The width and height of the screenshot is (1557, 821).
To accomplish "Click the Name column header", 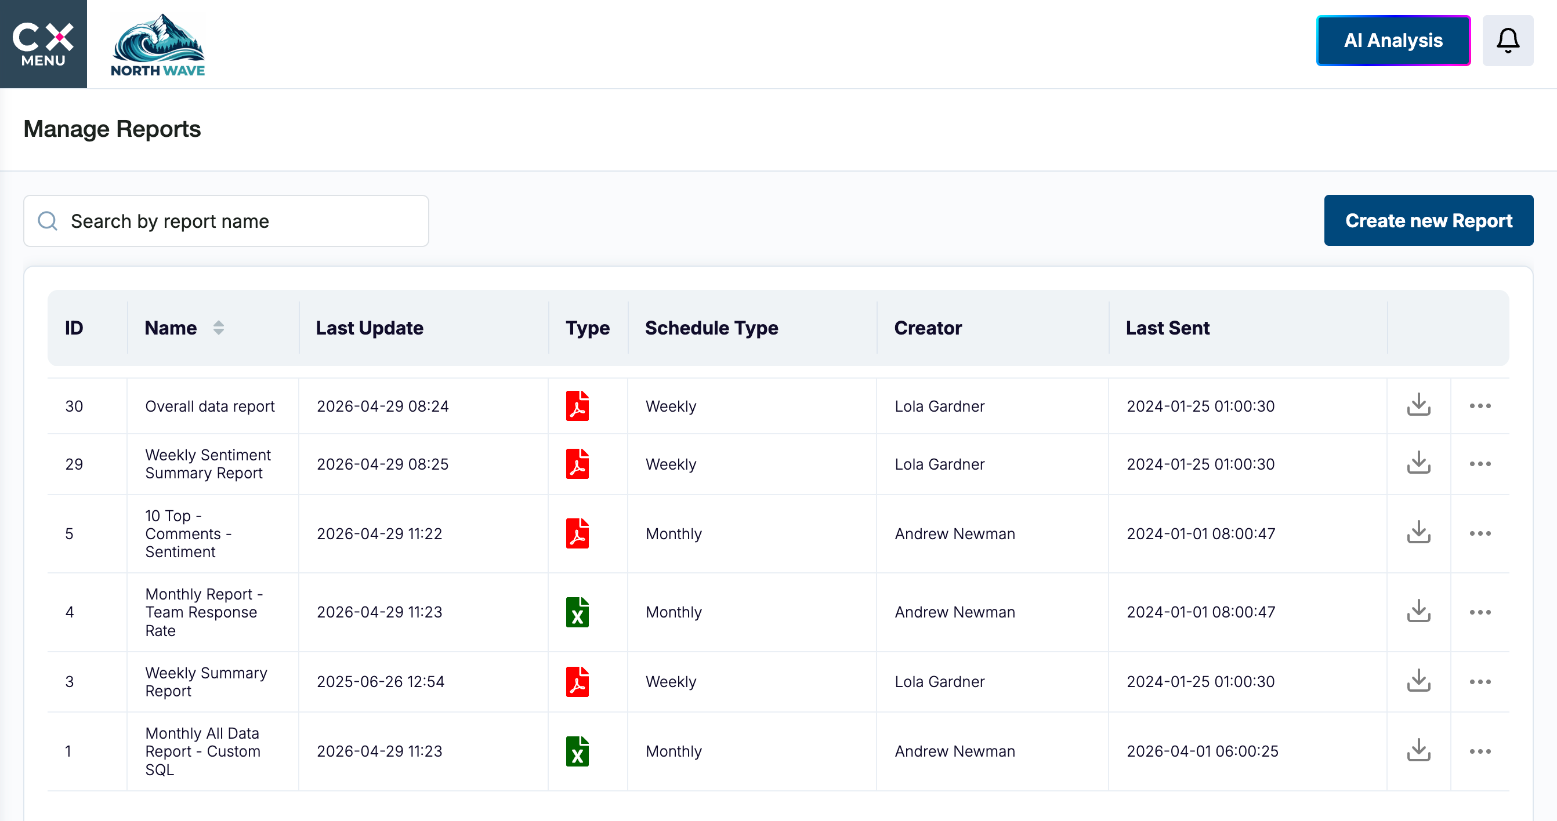I will point(171,328).
